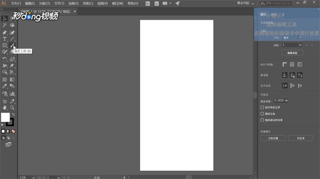Apply solid Color mode button

pos(3,131)
